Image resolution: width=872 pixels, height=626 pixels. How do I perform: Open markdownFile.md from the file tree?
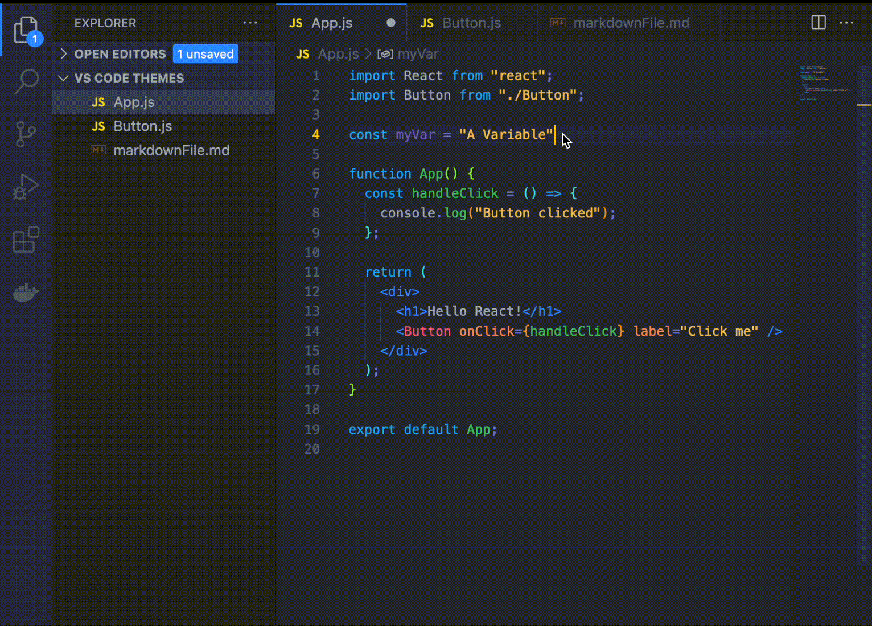coord(171,151)
